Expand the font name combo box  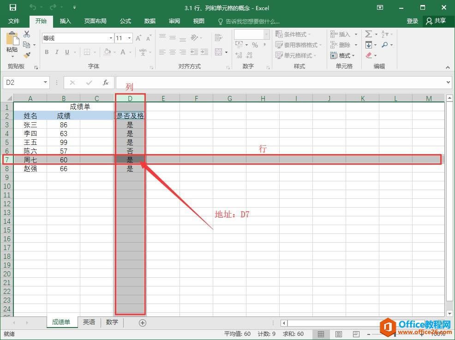point(110,38)
